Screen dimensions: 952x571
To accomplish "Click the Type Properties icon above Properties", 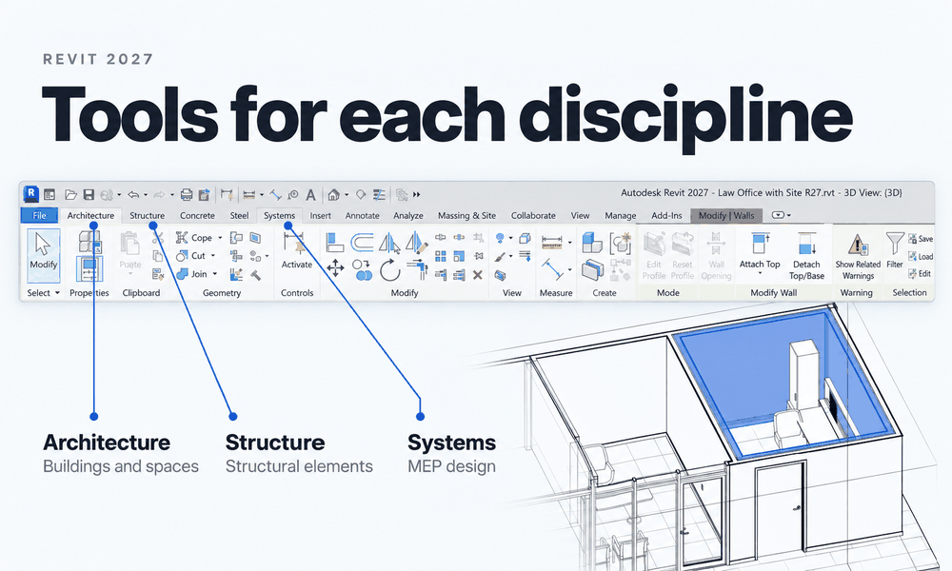I will tap(89, 242).
